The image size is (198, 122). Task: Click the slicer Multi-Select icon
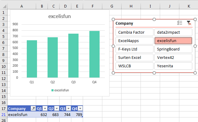click(180, 23)
